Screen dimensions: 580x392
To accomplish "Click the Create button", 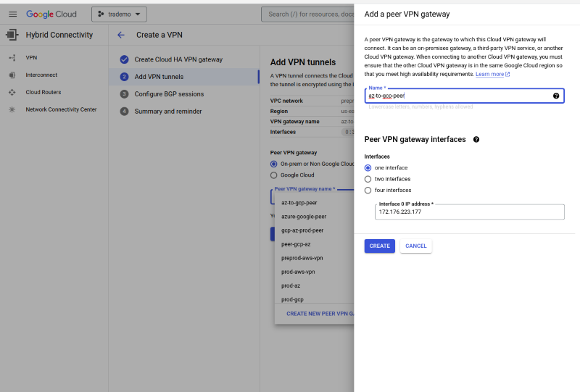I will click(x=379, y=246).
